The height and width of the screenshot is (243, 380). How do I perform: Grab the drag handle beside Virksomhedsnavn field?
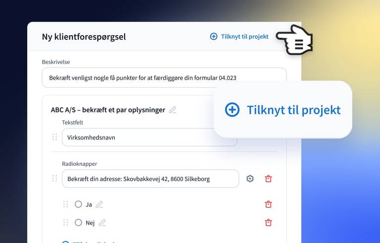pyautogui.click(x=55, y=137)
